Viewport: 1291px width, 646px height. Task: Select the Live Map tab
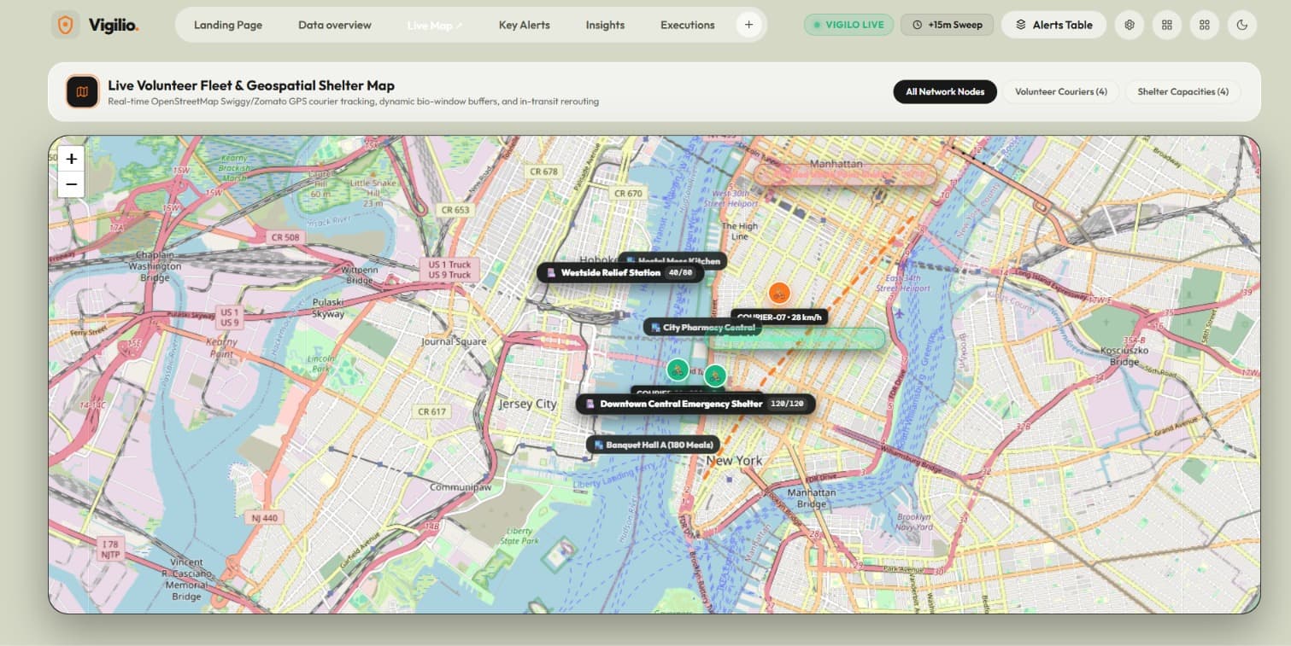(435, 25)
